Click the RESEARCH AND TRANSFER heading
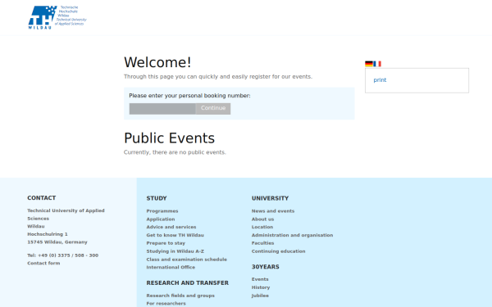 click(188, 283)
